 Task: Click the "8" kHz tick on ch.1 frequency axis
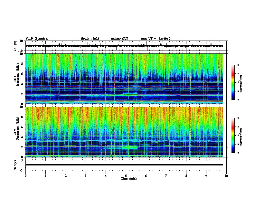point(22,64)
